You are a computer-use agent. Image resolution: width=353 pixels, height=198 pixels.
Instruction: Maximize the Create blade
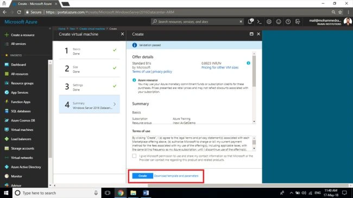(251, 34)
